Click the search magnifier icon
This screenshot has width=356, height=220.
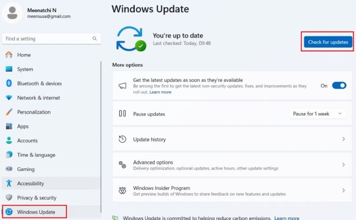point(94,39)
